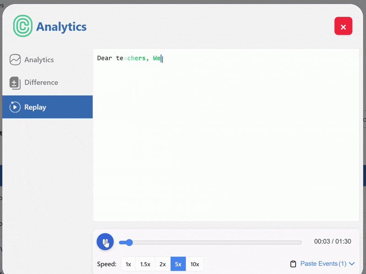
Task: Open the Analytics tab in sidebar
Action: (39, 60)
